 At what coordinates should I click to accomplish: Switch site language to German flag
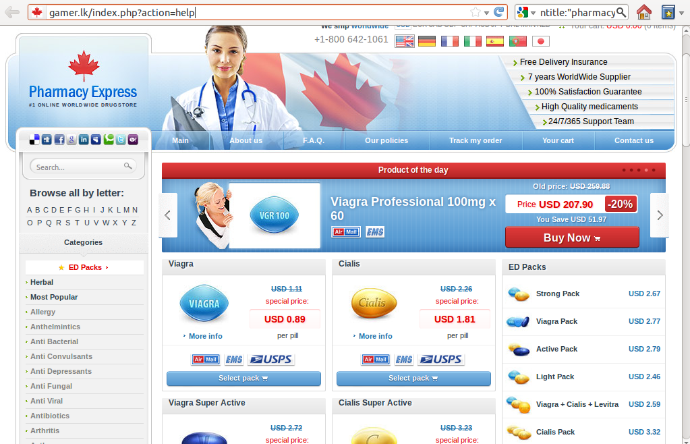[427, 41]
